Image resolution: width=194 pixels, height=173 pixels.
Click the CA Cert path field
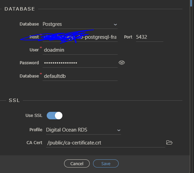[x=106, y=143]
